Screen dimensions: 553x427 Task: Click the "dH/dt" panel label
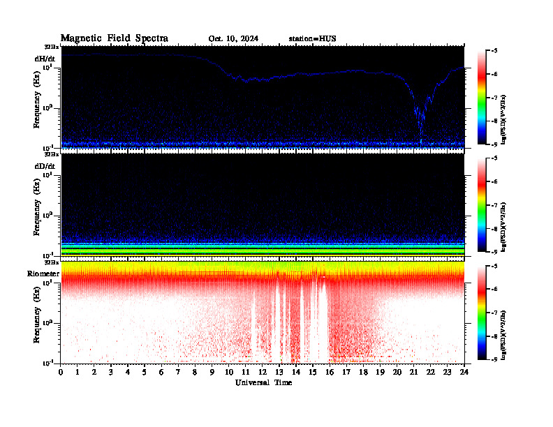point(45,59)
